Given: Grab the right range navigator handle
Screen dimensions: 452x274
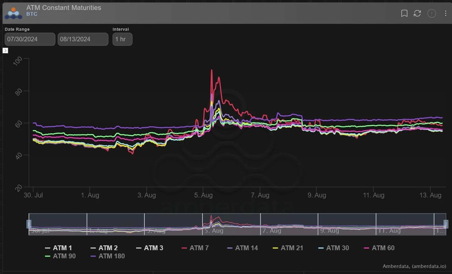Looking at the screenshot, I should (x=446, y=224).
